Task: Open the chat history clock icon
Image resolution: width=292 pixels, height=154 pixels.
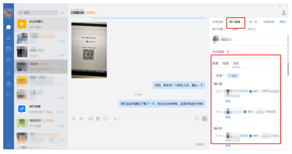Action: pyautogui.click(x=196, y=119)
